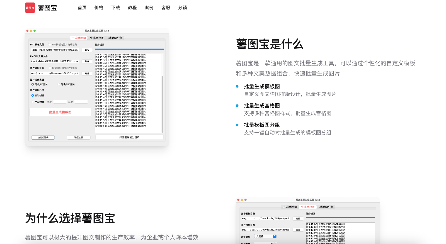Image resolution: width=446 pixels, height=244 pixels.
Task: Click the log line 正在生成第1张九宫格图片
Action: coord(326,224)
